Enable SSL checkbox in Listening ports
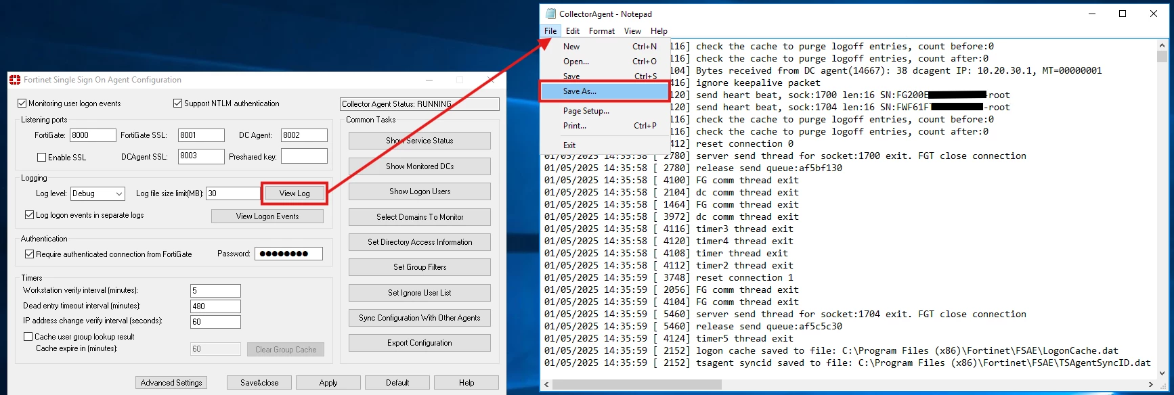The image size is (1174, 395). 42,158
